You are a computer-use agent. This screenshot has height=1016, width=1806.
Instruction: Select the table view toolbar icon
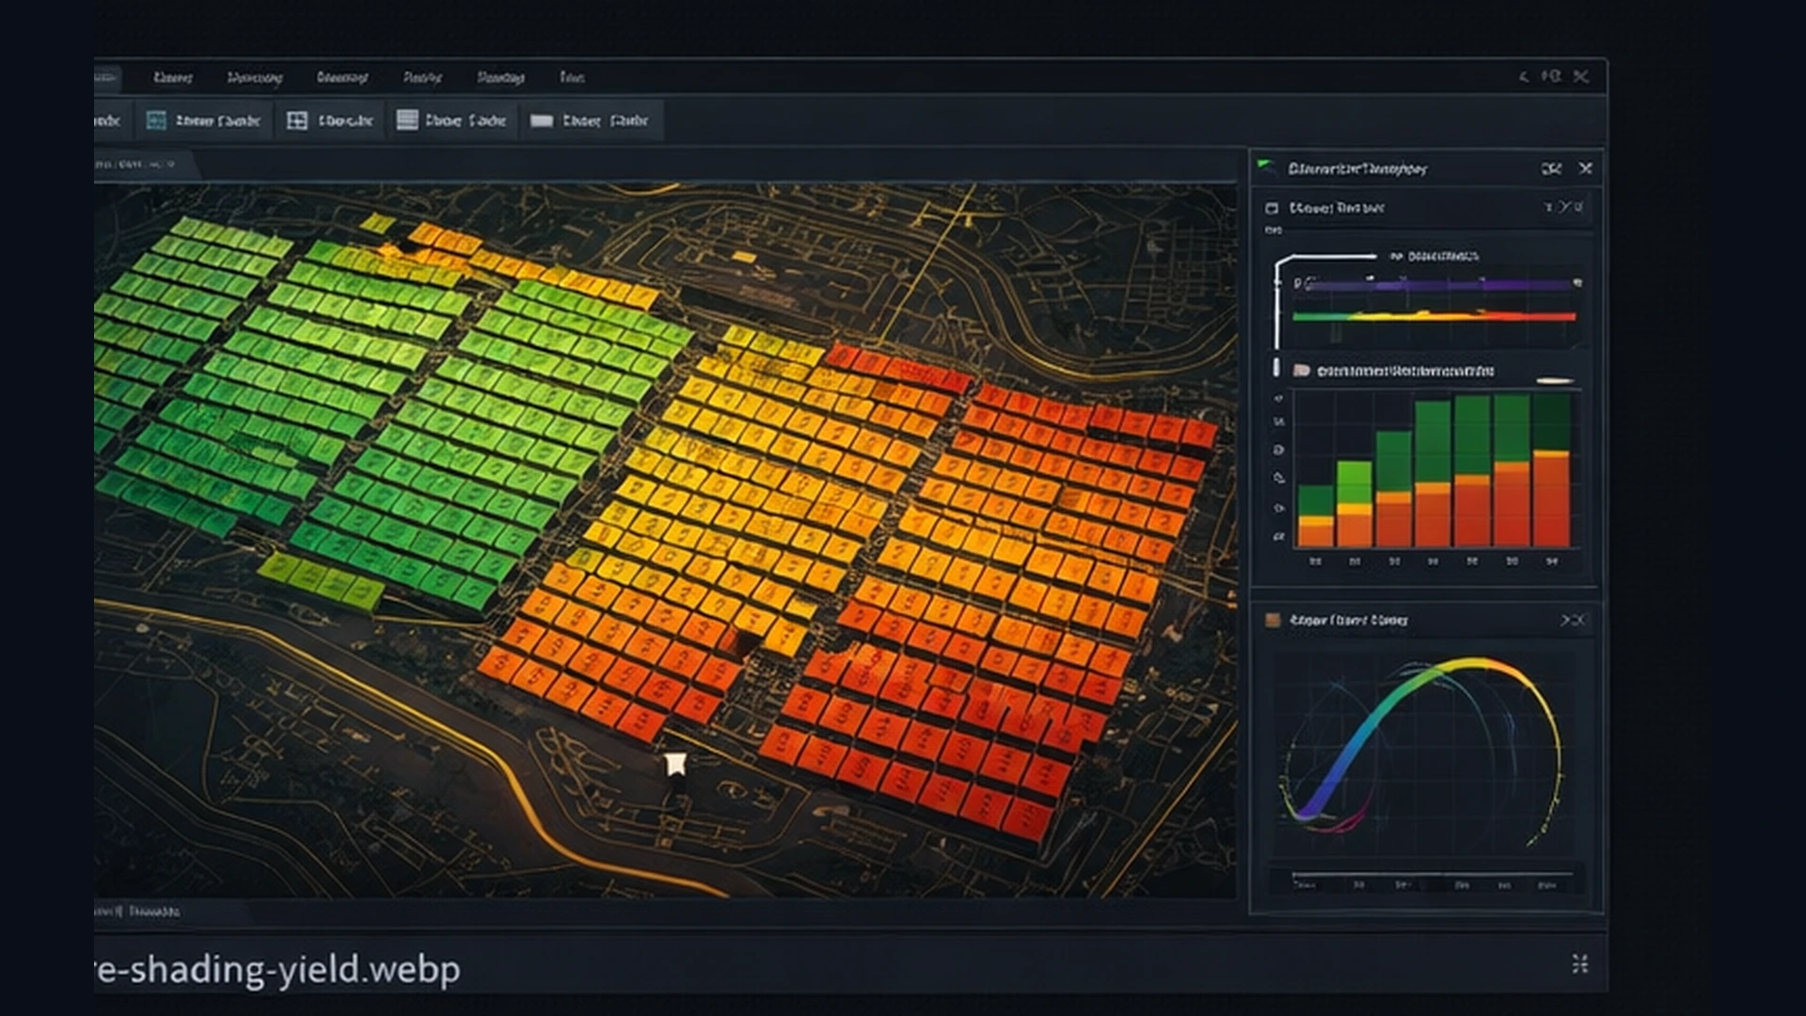tap(408, 120)
